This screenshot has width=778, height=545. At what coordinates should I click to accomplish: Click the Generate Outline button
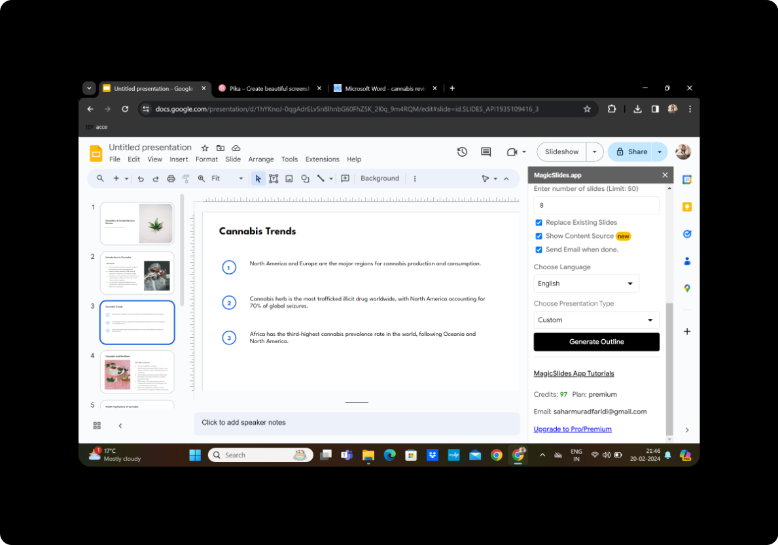596,342
